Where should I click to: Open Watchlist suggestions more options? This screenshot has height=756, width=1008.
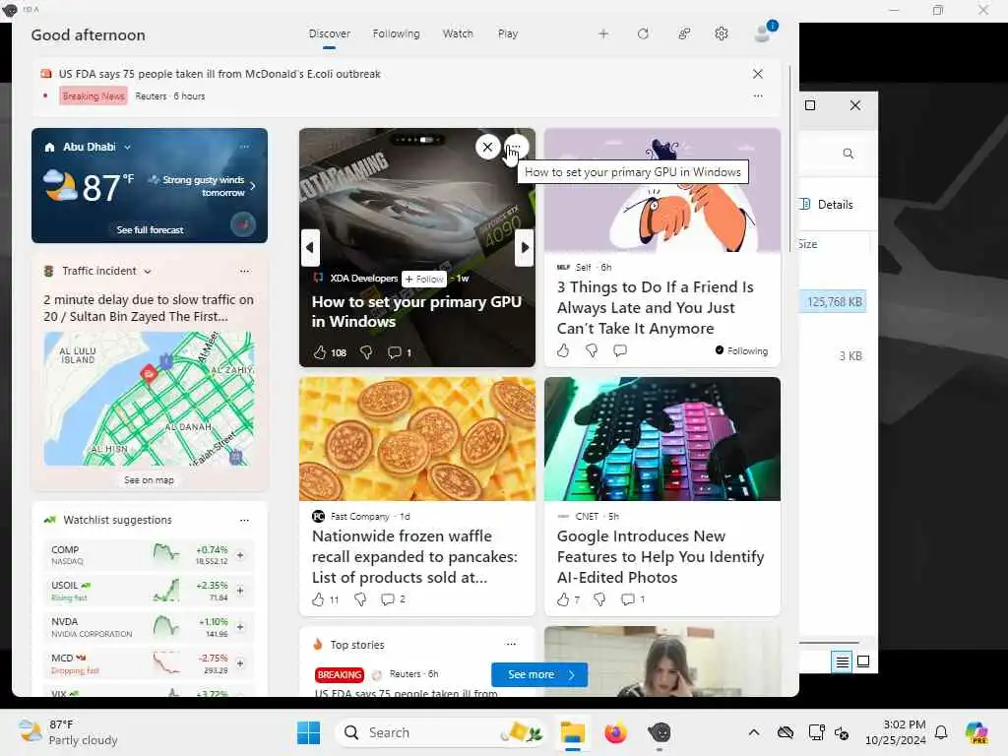tap(244, 520)
